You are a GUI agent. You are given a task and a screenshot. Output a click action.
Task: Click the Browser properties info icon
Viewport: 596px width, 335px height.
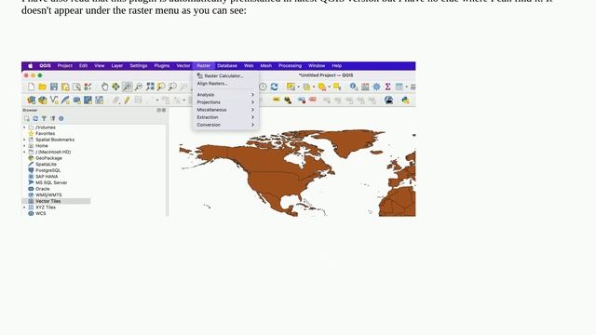pos(61,118)
